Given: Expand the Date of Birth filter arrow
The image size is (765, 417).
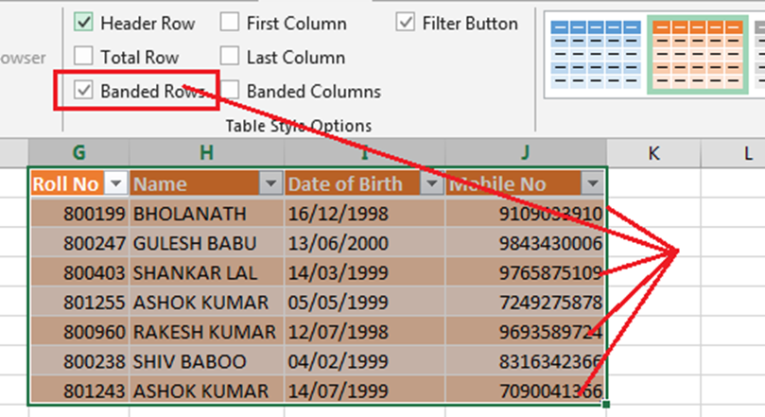Looking at the screenshot, I should (432, 184).
